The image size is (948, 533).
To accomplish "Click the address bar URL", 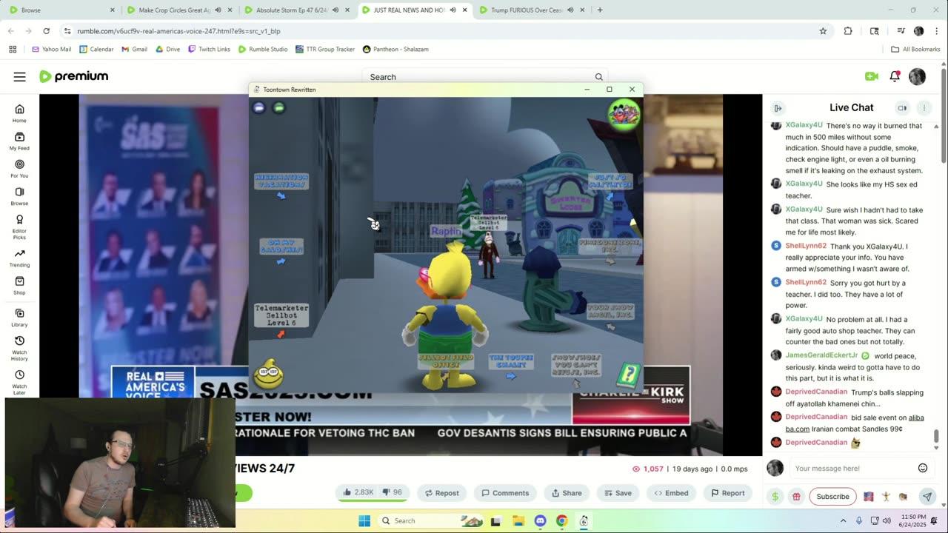I will 178,31.
